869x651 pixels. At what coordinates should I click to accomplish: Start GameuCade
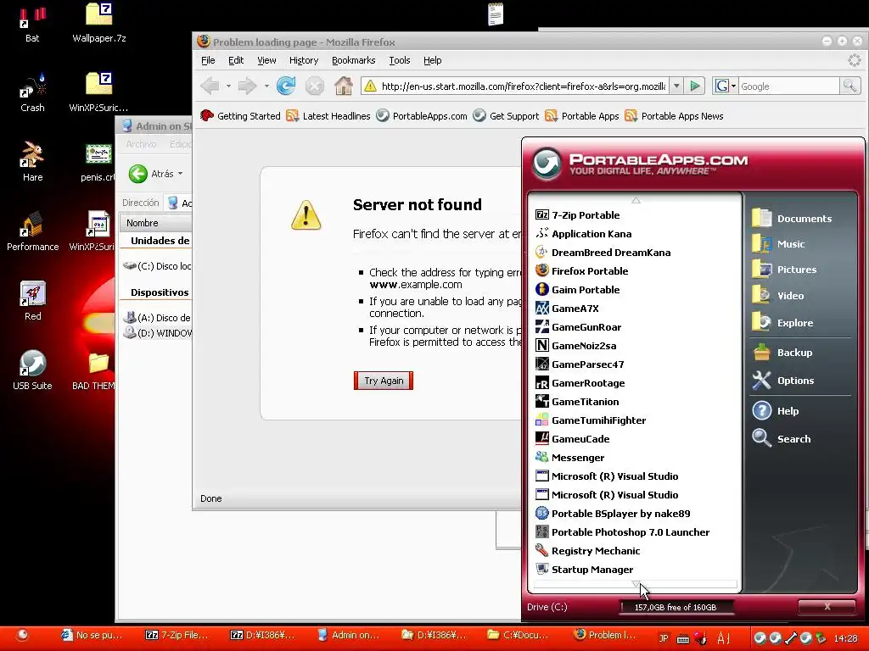tap(573, 439)
